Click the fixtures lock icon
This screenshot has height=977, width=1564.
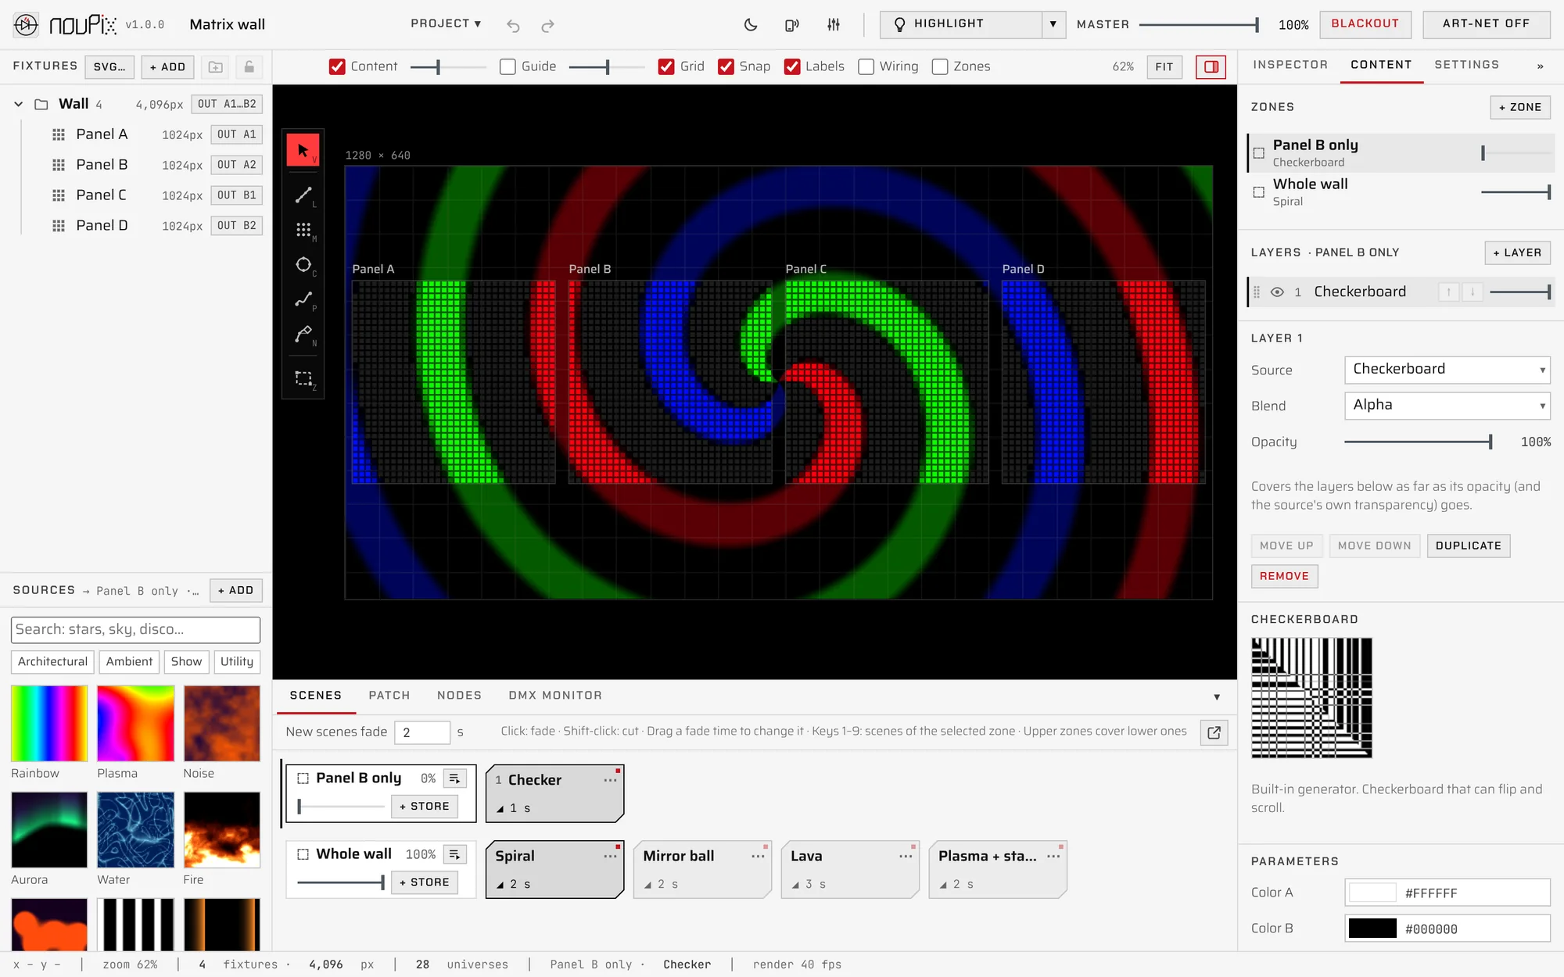tap(249, 66)
